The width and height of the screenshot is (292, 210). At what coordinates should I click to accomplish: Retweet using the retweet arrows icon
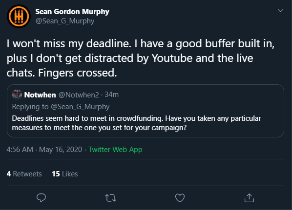pyautogui.click(x=111, y=198)
